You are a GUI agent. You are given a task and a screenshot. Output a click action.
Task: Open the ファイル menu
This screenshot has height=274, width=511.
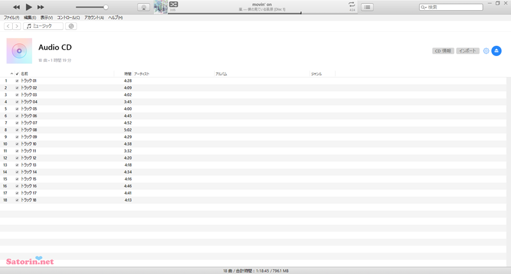click(11, 18)
